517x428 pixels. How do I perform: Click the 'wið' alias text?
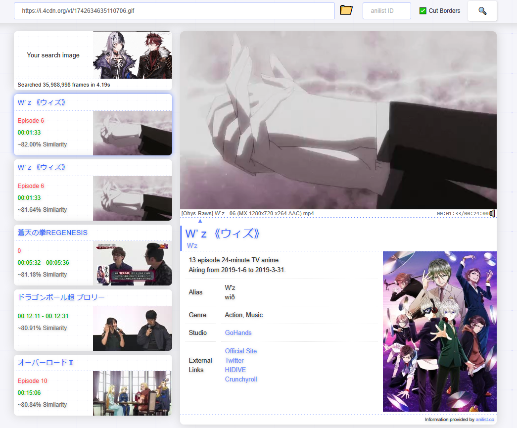point(230,297)
